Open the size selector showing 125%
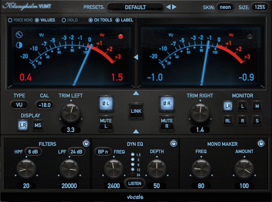 260,7
